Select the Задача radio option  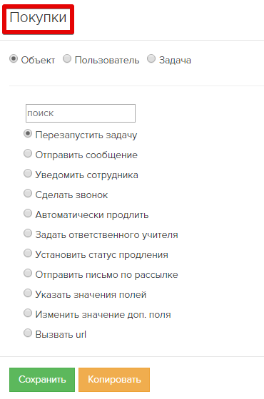(x=151, y=58)
